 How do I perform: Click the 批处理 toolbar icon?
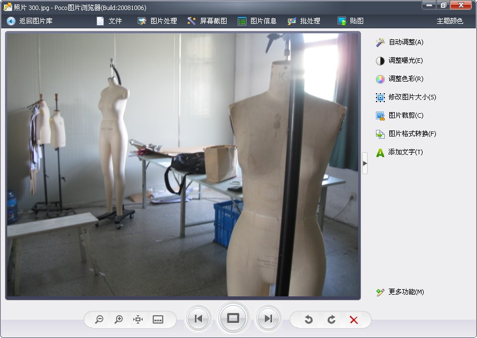pos(292,21)
